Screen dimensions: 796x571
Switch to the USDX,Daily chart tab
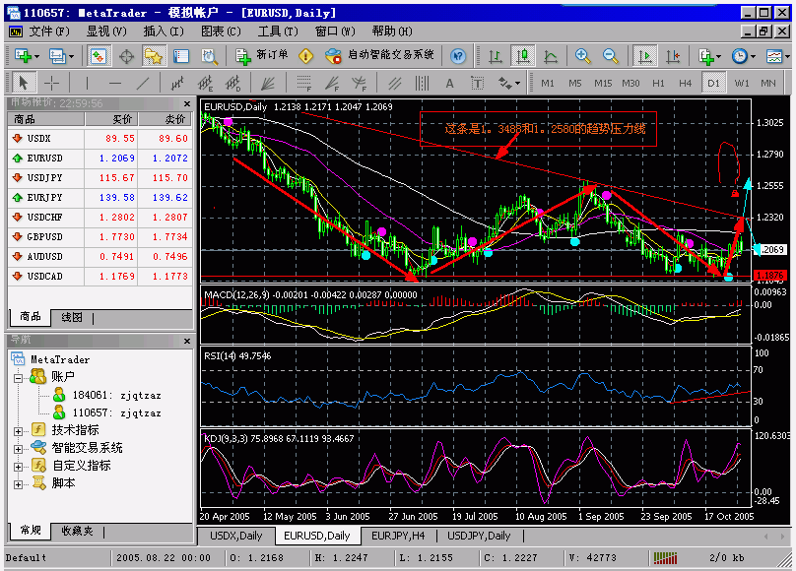236,536
